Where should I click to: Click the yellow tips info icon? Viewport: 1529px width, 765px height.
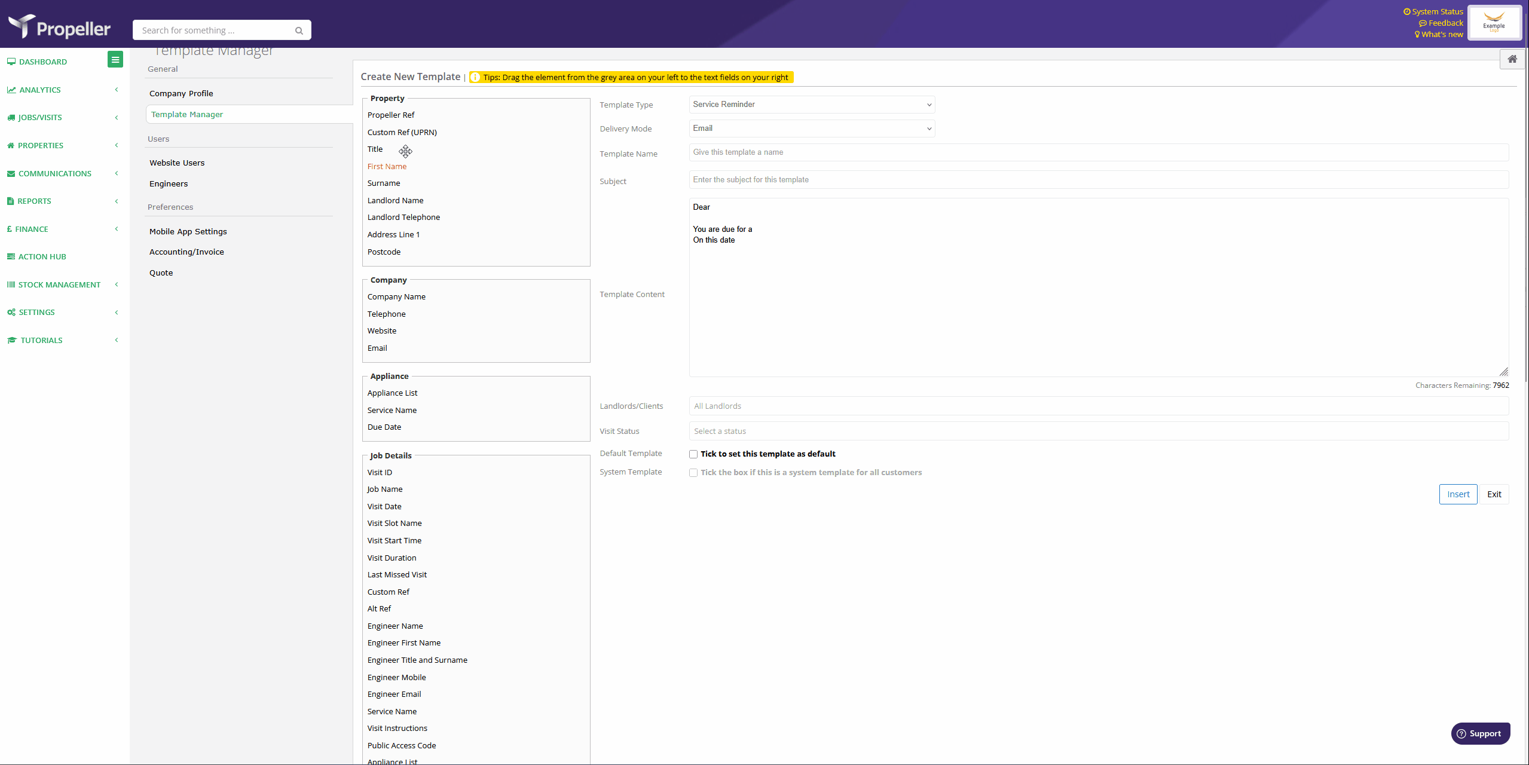[475, 77]
